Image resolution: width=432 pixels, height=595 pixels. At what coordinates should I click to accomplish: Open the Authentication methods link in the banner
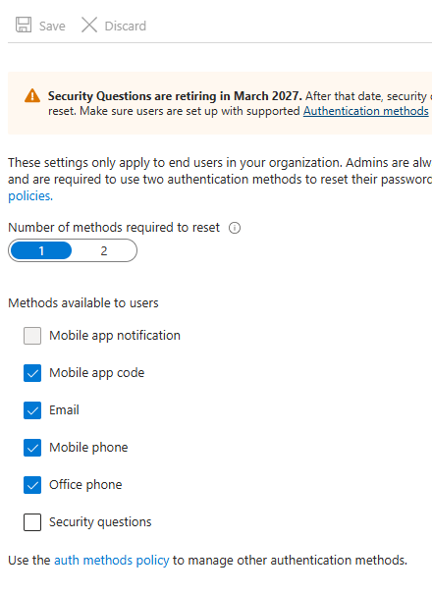[366, 111]
